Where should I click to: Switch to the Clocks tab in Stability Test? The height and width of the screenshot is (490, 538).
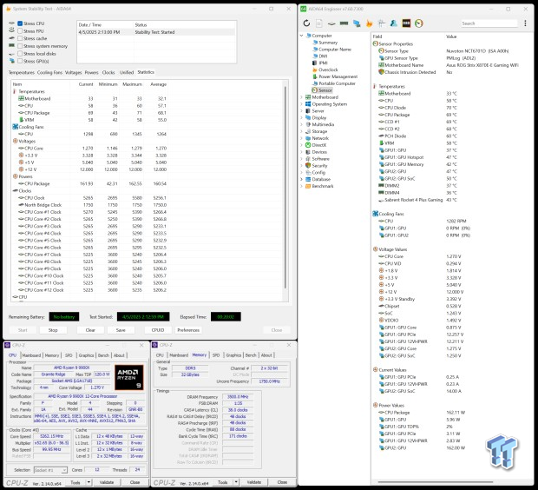108,72
